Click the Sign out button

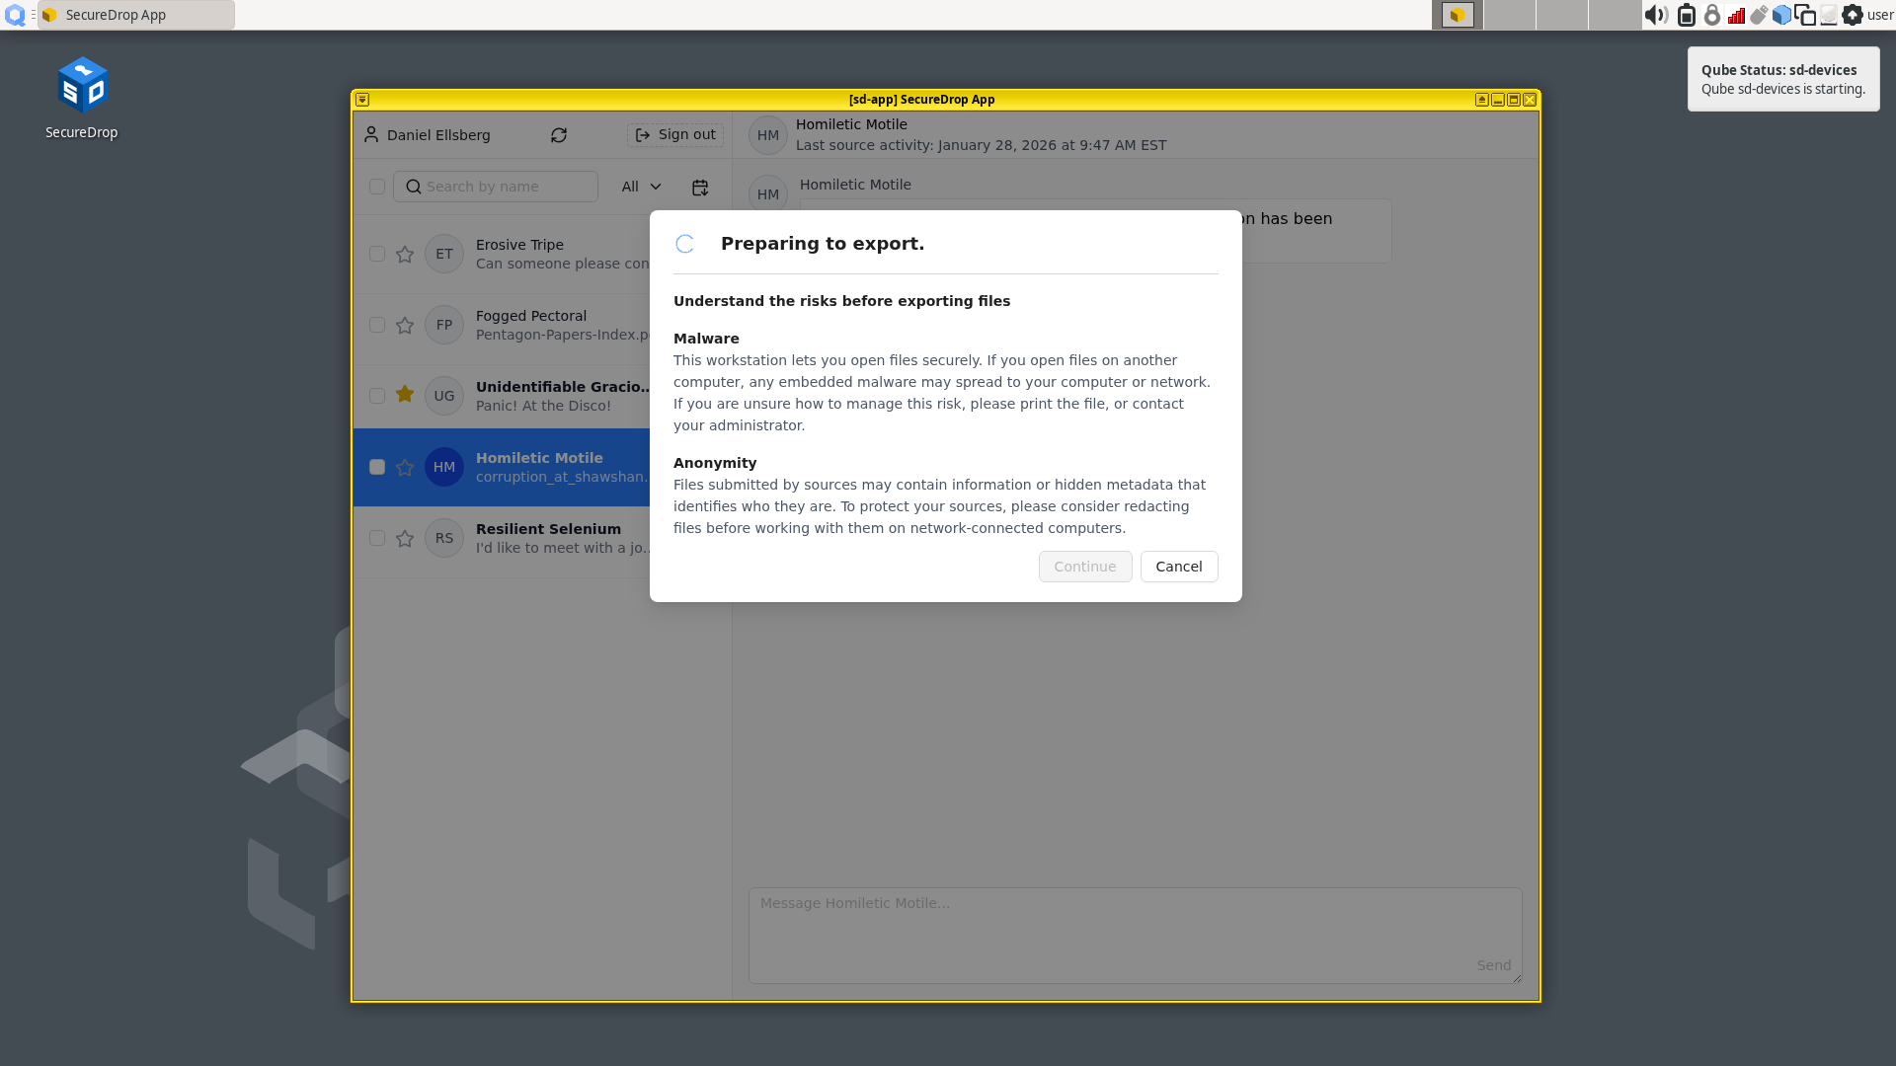tap(675, 135)
